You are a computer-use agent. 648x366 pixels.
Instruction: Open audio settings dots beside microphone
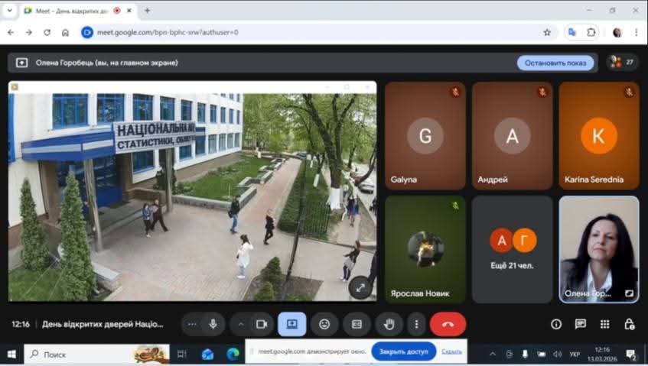[192, 324]
